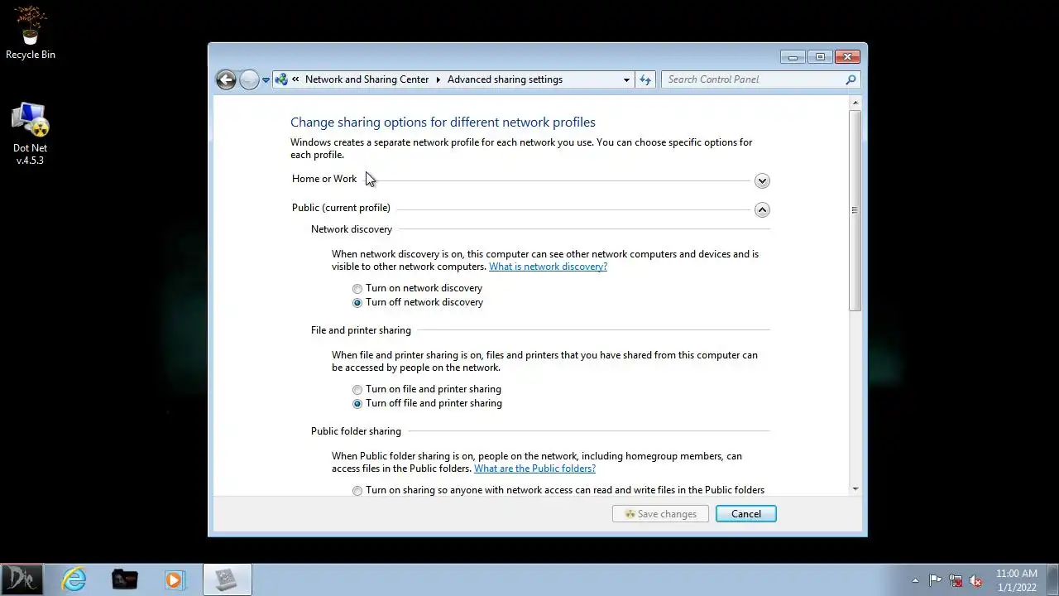Click the double chevron breadcrumb overflow
1059x596 pixels.
point(295,79)
